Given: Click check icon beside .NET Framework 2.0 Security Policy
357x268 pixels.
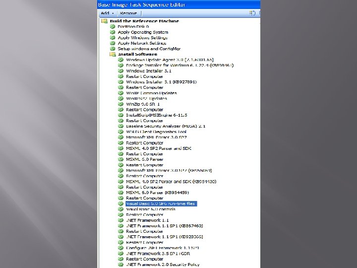Looking at the screenshot, I should tap(120, 265).
